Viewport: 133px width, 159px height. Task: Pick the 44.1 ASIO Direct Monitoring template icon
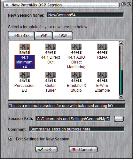pos(76,49)
